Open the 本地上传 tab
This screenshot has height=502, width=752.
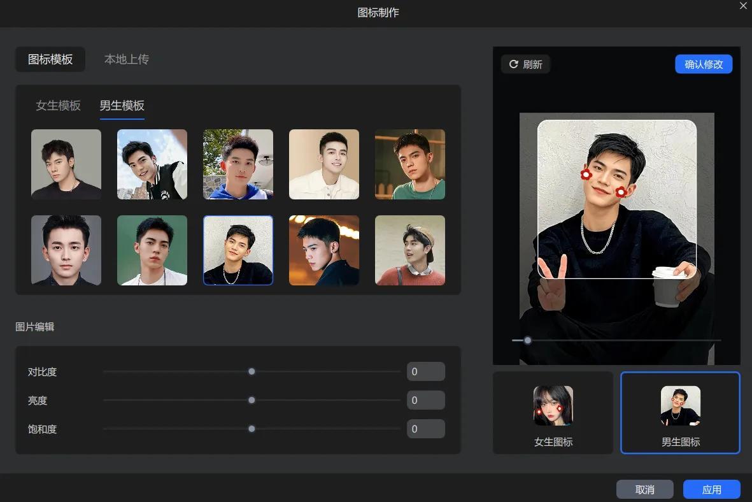[126, 59]
